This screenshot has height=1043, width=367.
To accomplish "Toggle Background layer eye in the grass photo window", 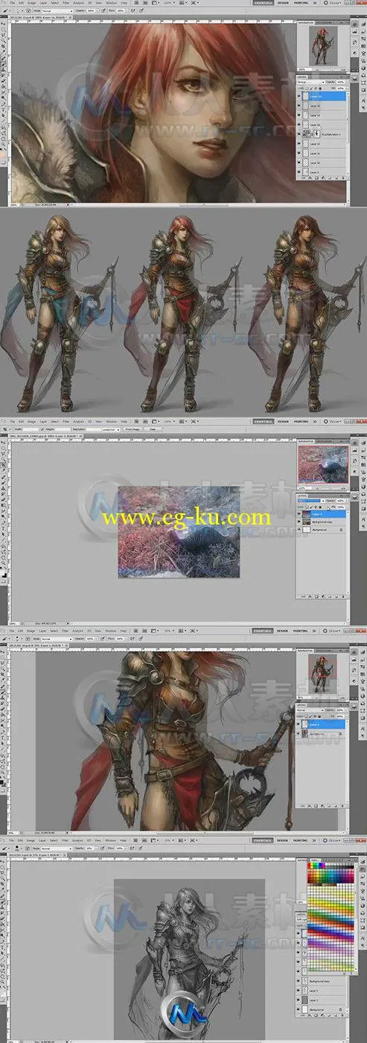I will 299,530.
